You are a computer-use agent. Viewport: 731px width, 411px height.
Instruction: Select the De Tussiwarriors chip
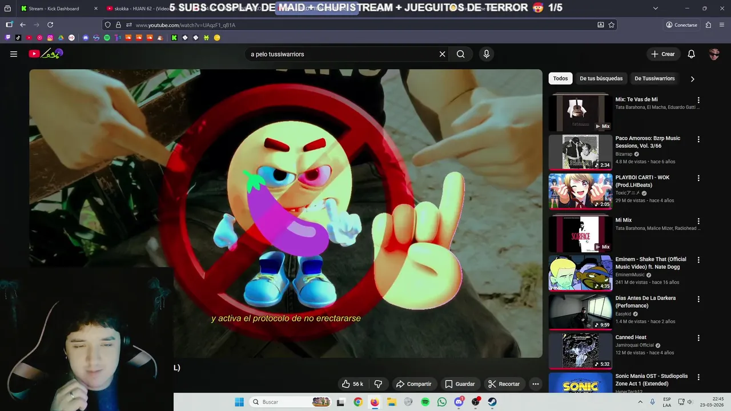654,79
